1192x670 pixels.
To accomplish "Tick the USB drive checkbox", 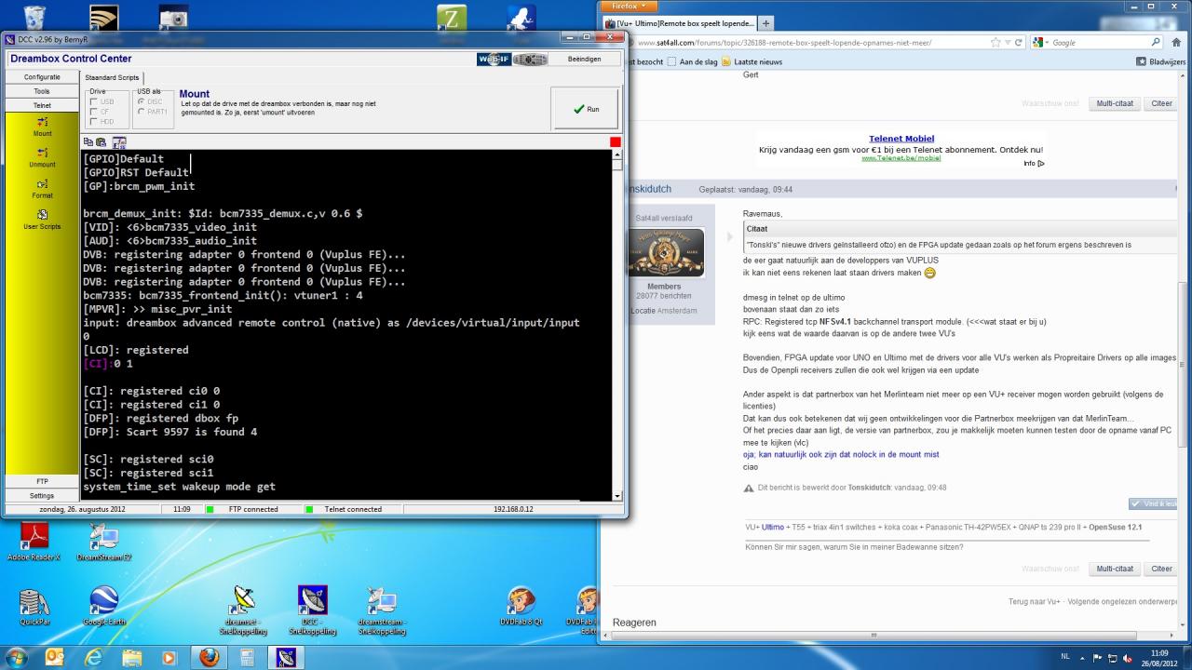I will (x=93, y=101).
